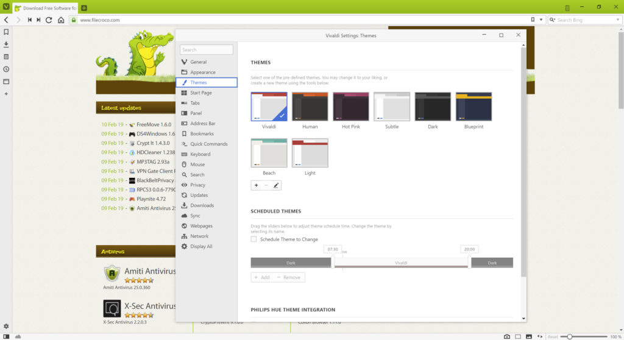The width and height of the screenshot is (624, 340).
Task: Go to the home page icon
Action: tap(61, 20)
